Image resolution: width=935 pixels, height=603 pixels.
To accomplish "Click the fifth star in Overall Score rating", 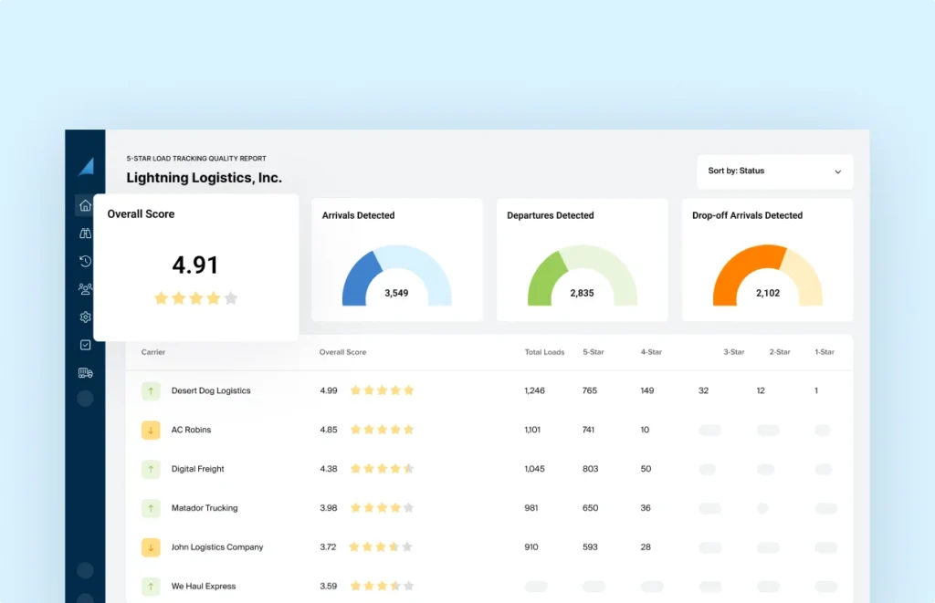I will (x=229, y=297).
